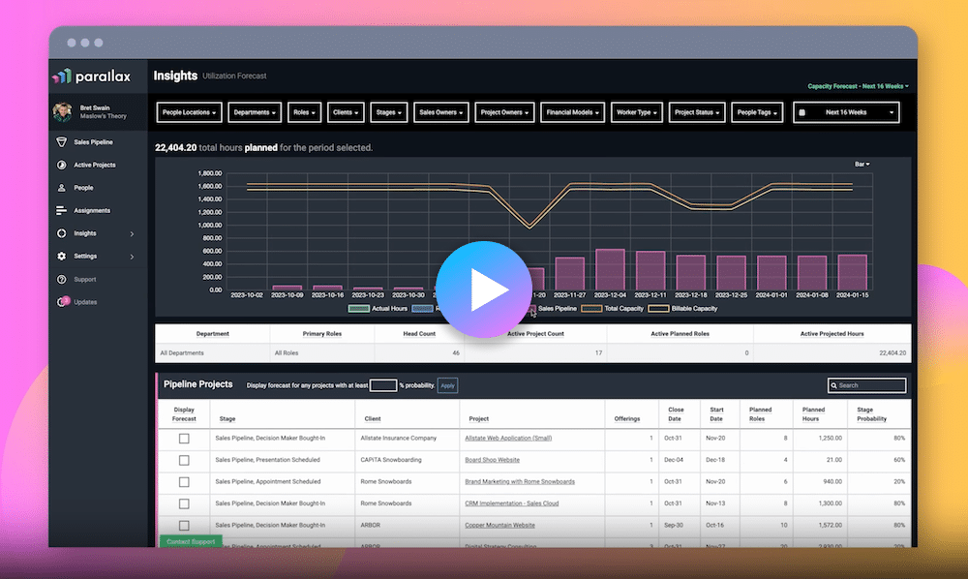Open the Updates notification icon
Viewport: 968px width, 579px height.
pyautogui.click(x=62, y=302)
